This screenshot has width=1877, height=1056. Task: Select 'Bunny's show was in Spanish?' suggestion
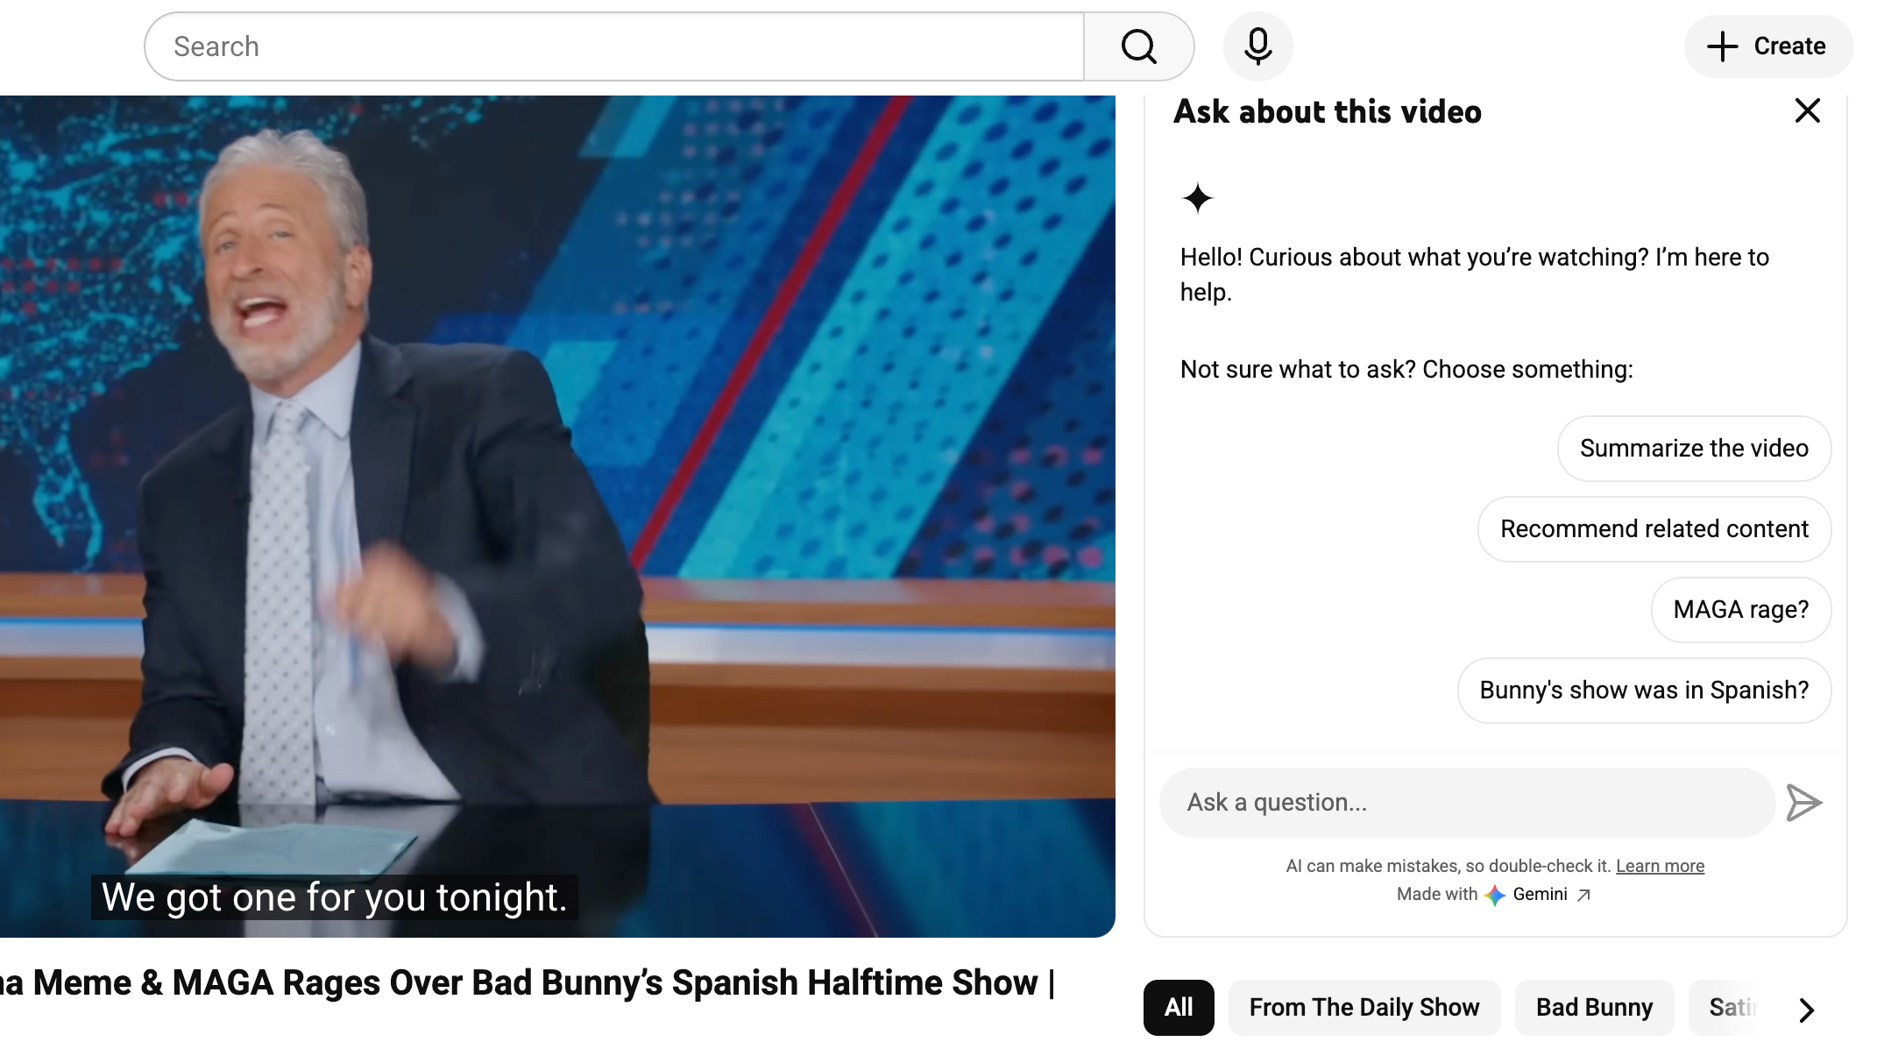point(1644,690)
